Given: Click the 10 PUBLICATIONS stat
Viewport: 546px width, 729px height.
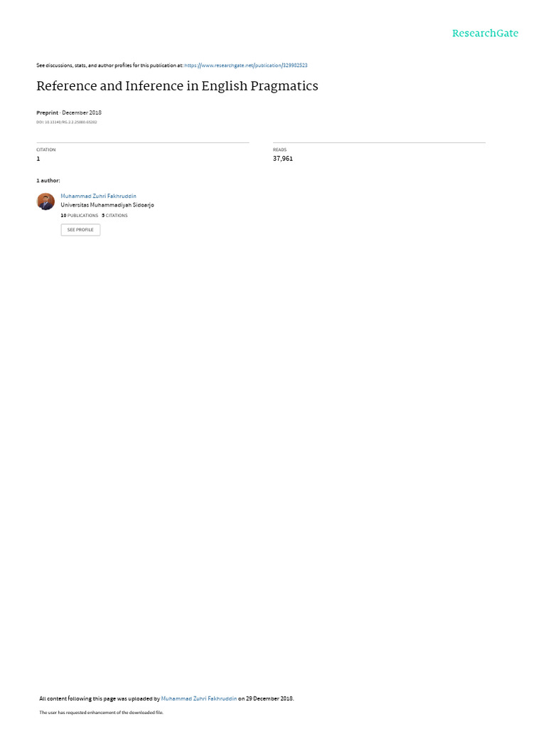Looking at the screenshot, I should tap(80, 216).
